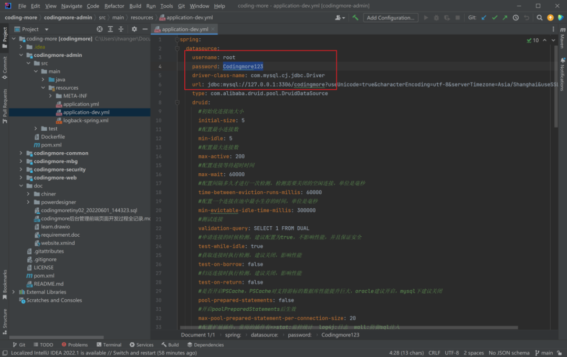
Task: Click the UTF-8 encoding indicator
Action: (x=451, y=353)
